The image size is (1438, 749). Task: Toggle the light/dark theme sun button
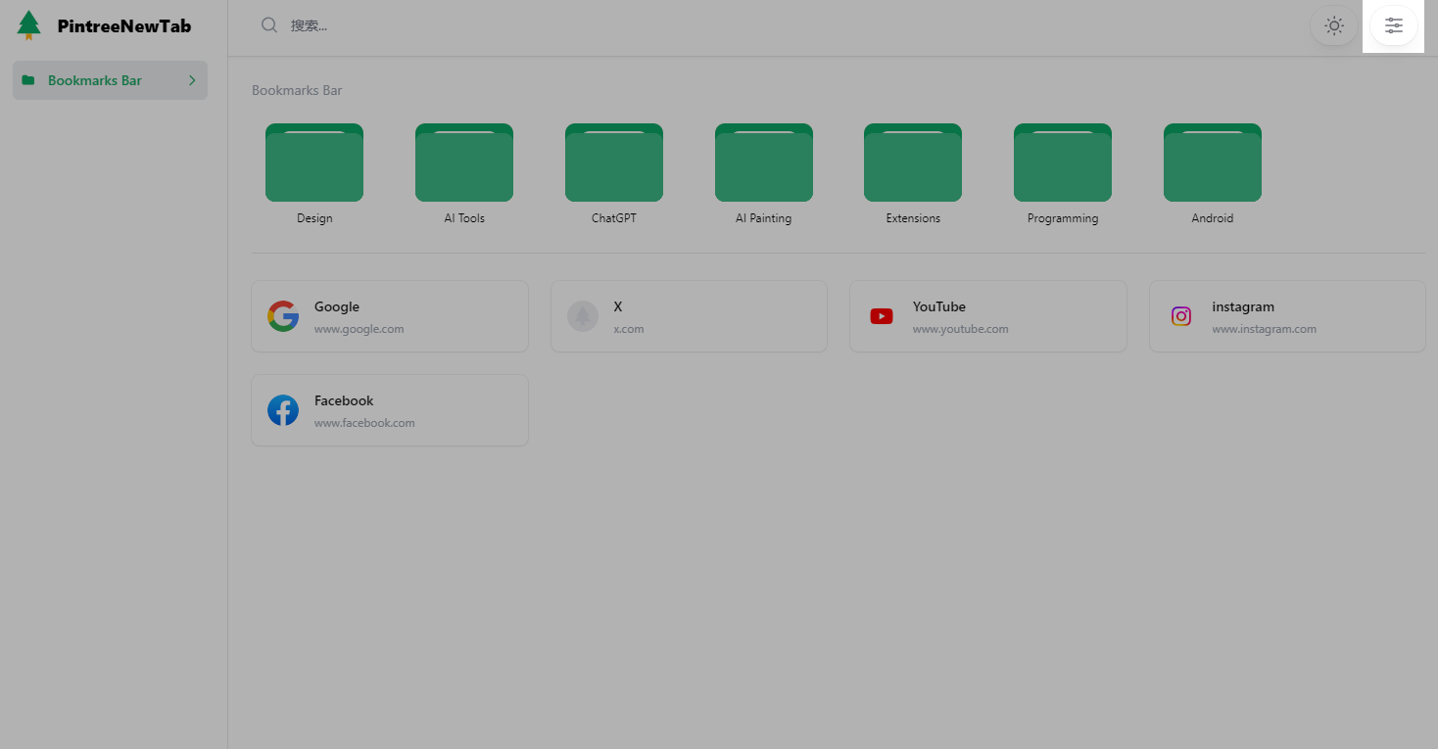1333,25
